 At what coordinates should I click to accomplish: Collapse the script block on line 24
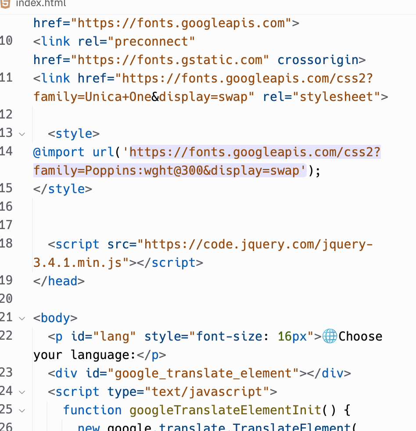click(x=22, y=392)
